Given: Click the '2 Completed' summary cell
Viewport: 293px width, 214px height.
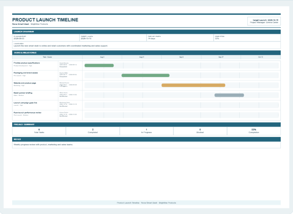Looking at the screenshot, I should point(93,131).
